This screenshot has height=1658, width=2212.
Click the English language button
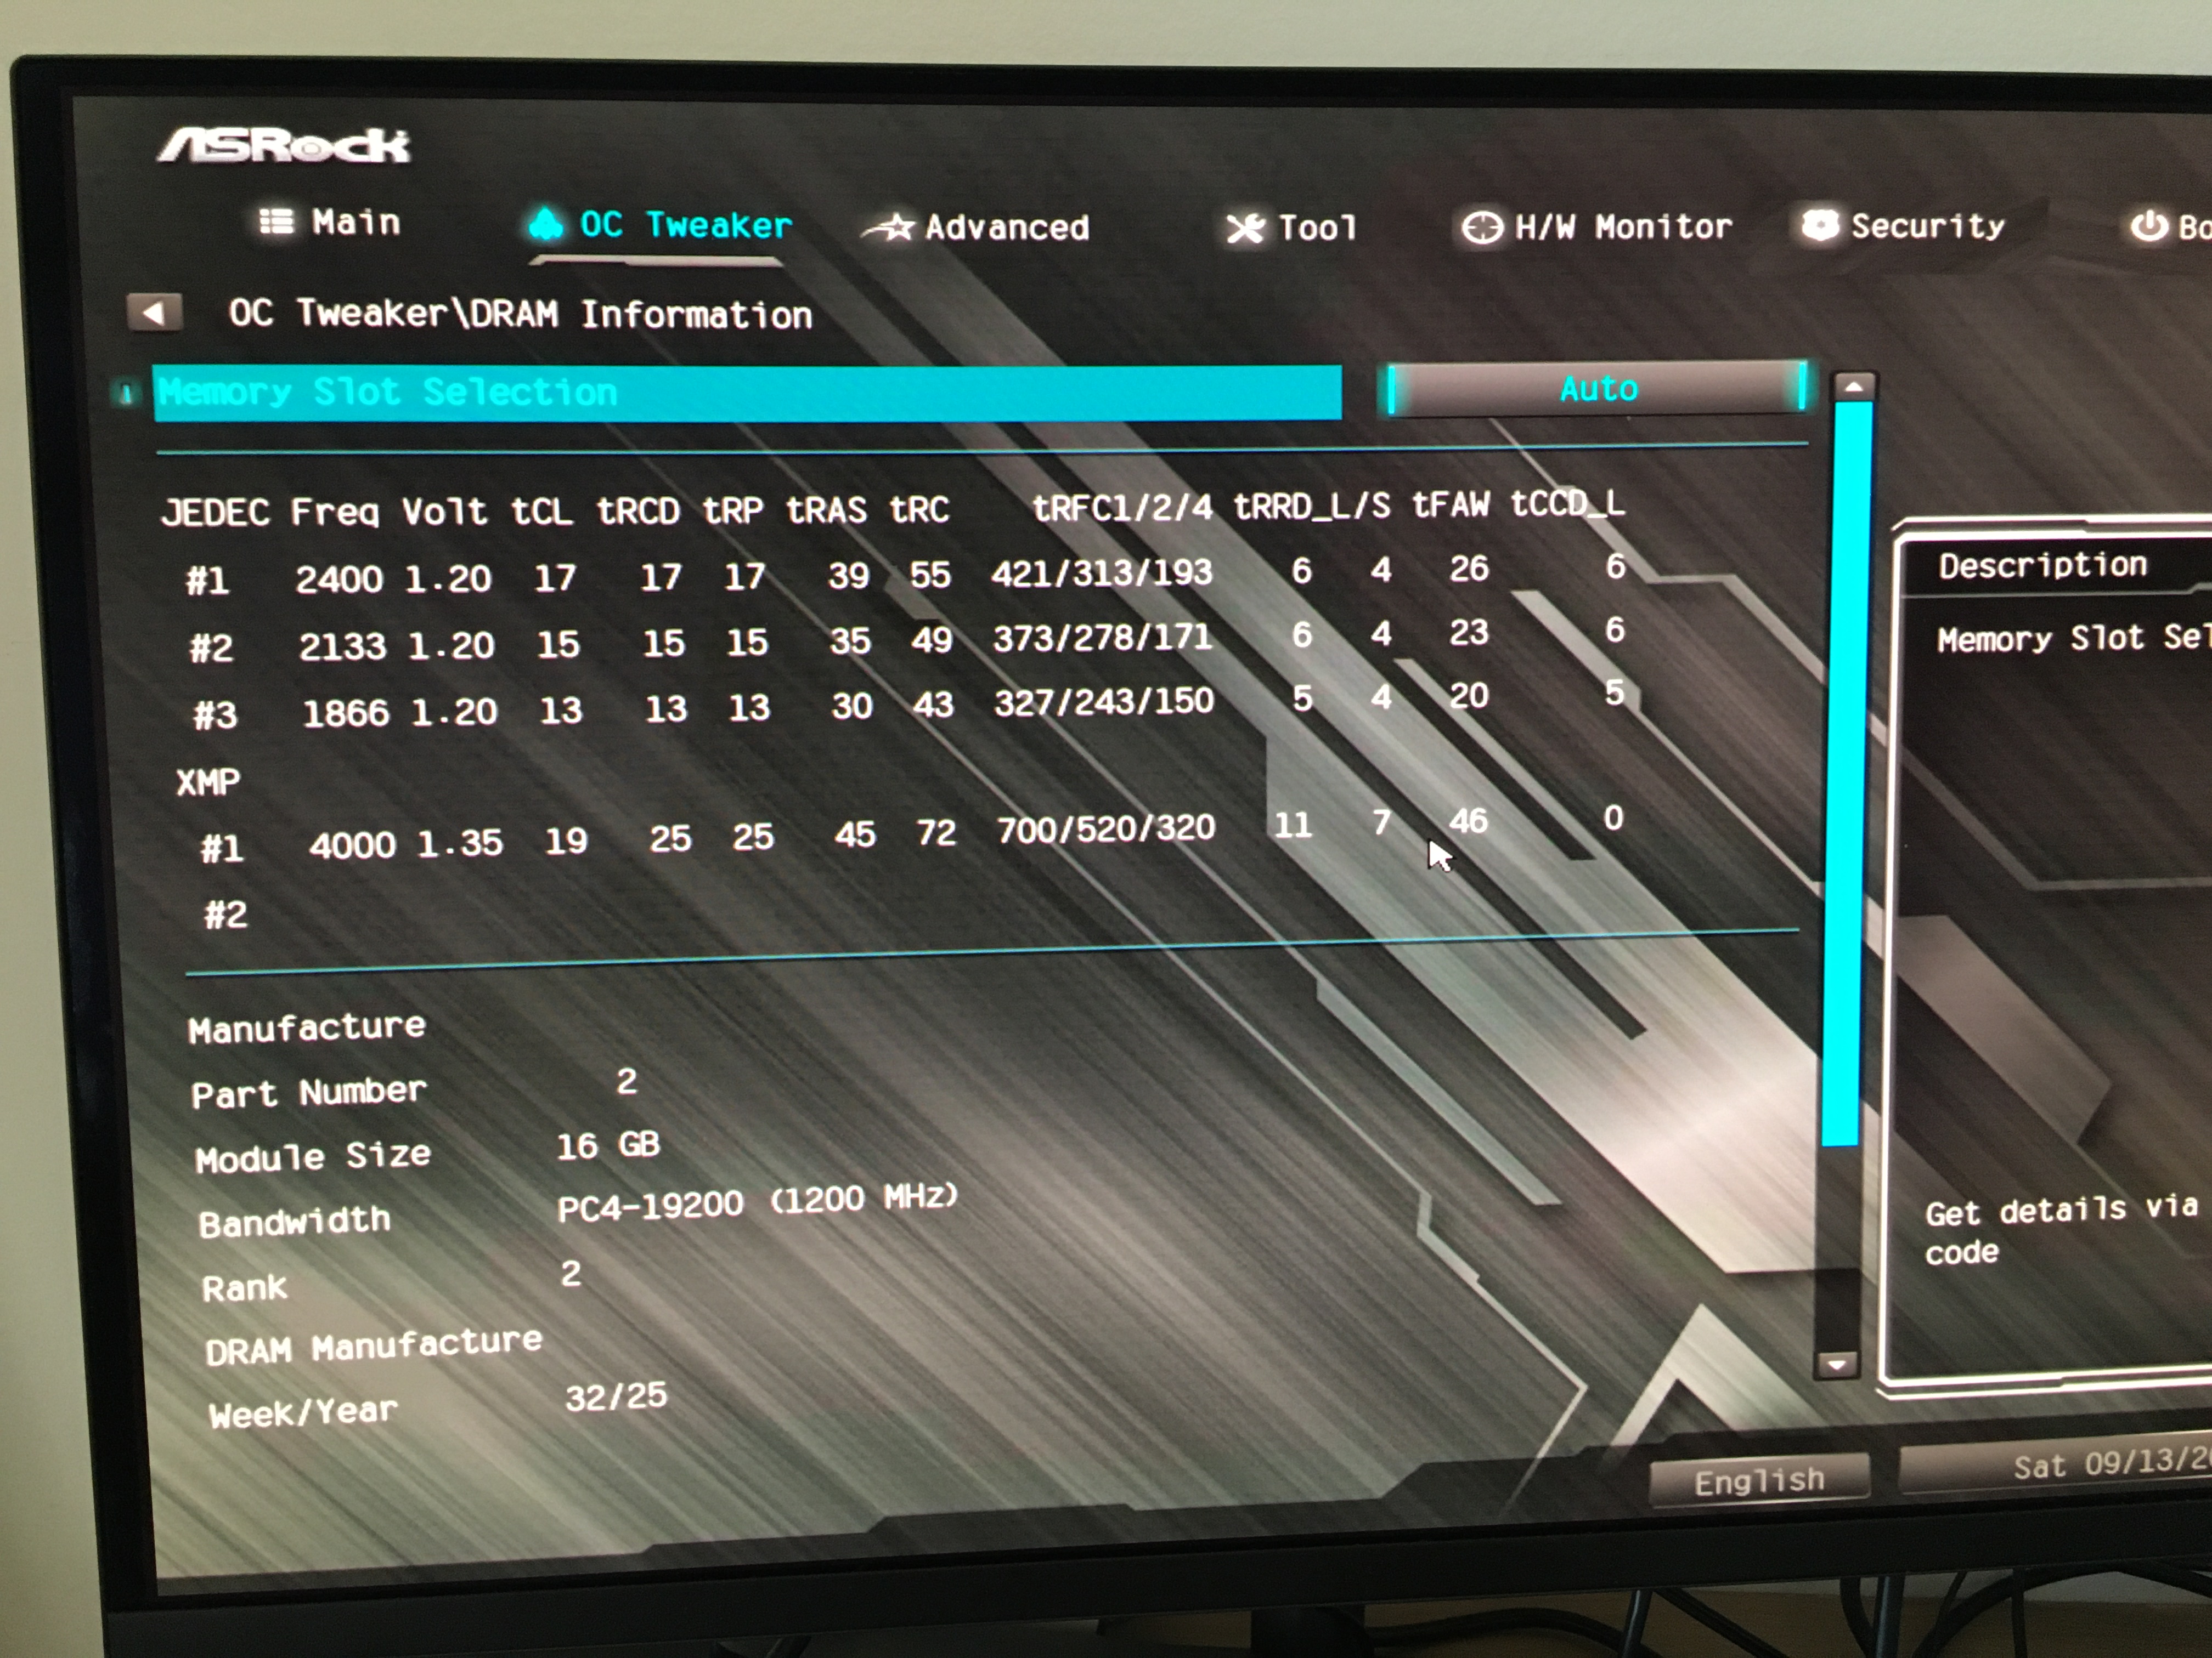point(1759,1479)
